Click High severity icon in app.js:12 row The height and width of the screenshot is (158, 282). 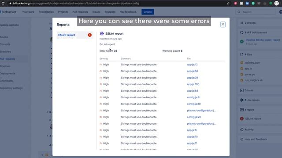(101, 65)
